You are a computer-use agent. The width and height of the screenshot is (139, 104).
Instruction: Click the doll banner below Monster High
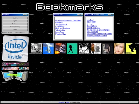(x=15, y=69)
